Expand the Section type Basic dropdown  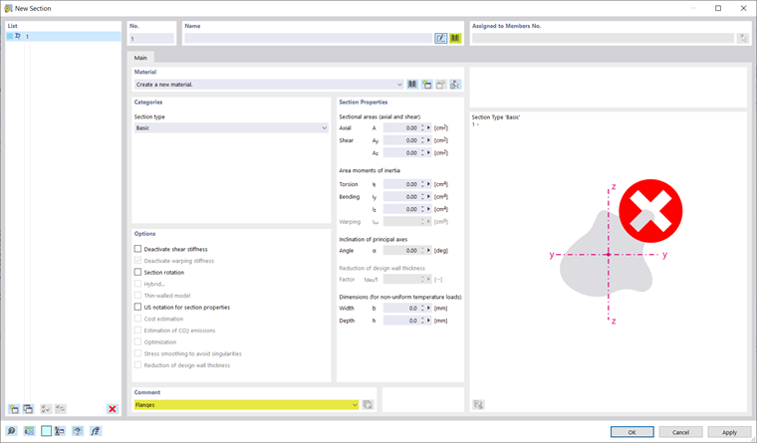click(231, 127)
